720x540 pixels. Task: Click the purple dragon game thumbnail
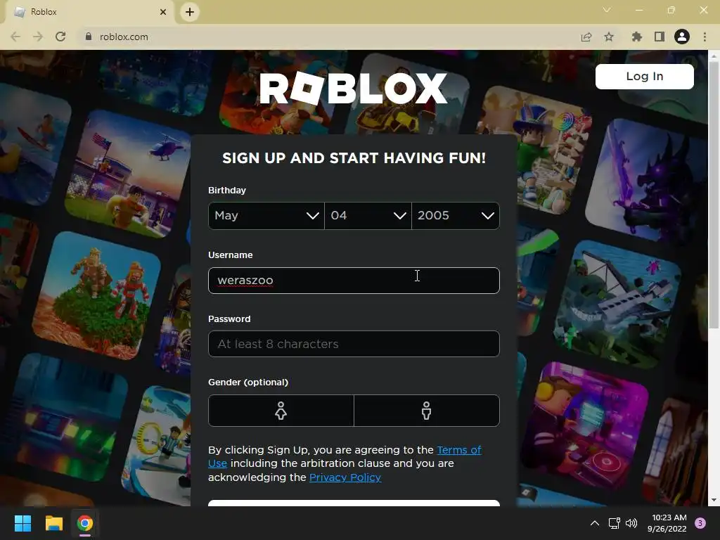coord(648,181)
